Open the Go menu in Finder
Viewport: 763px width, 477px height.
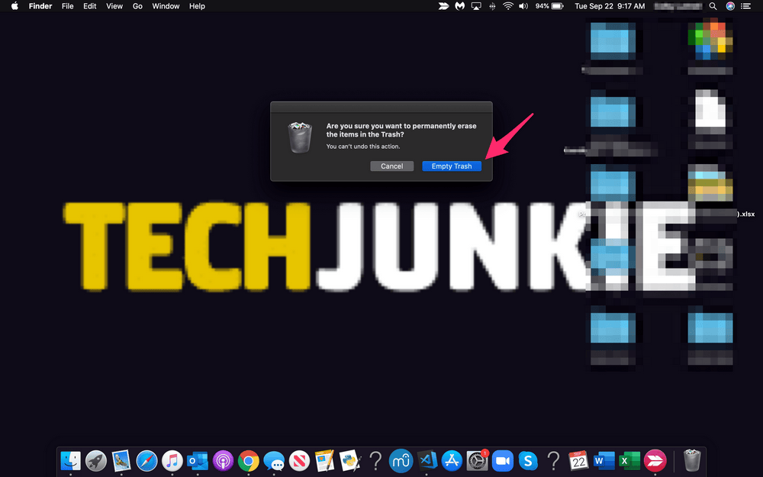pyautogui.click(x=137, y=6)
